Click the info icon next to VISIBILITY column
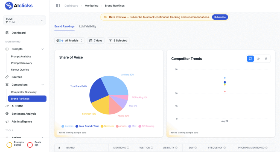The height and width of the screenshot is (152, 280). (x=176, y=148)
